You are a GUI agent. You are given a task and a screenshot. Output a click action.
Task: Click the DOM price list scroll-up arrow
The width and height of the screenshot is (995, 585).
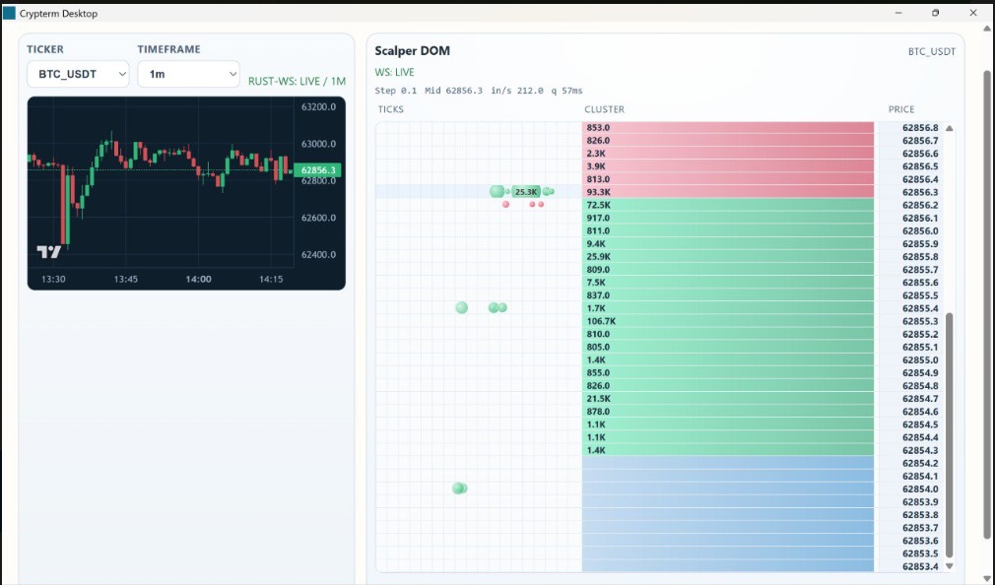pos(950,129)
